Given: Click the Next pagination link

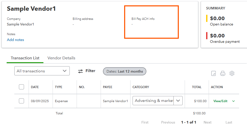Looking at the screenshot, I should (x=207, y=122).
